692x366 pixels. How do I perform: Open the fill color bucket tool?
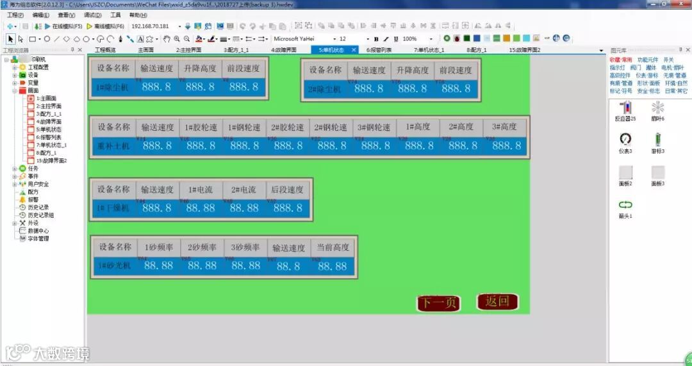199,39
